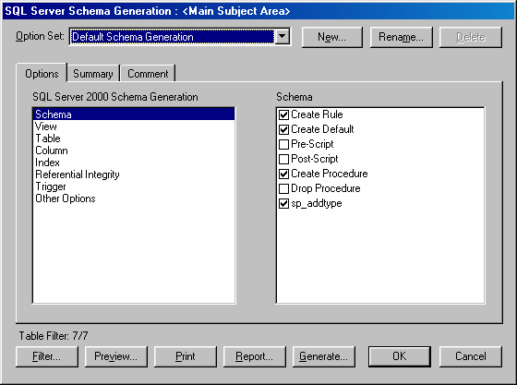Select Other Options in the list

click(x=134, y=199)
